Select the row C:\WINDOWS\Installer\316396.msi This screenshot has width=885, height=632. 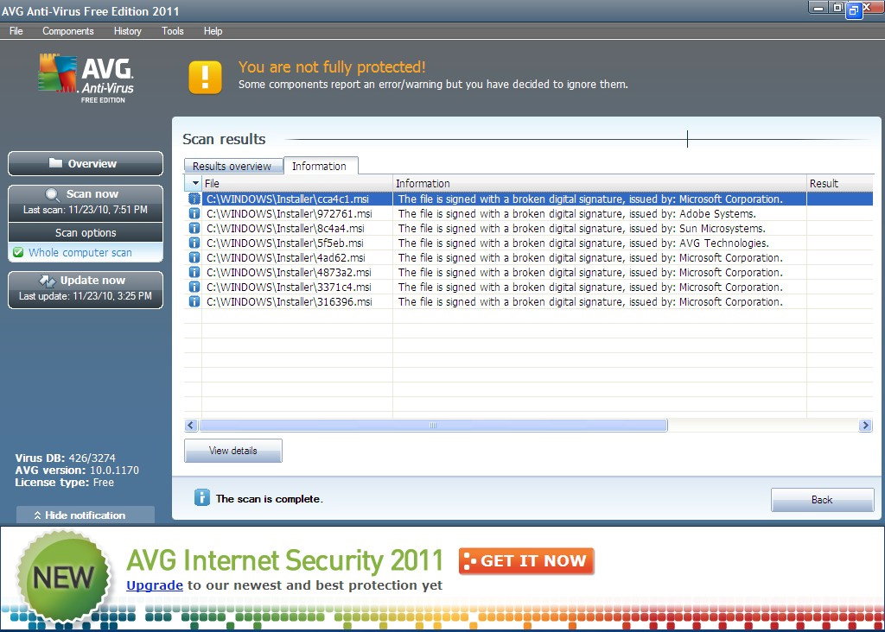[529, 301]
